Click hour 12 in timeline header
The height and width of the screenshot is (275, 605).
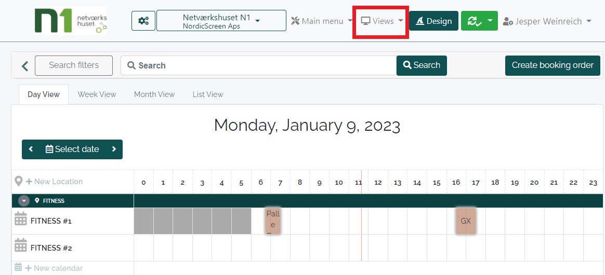[x=378, y=183]
